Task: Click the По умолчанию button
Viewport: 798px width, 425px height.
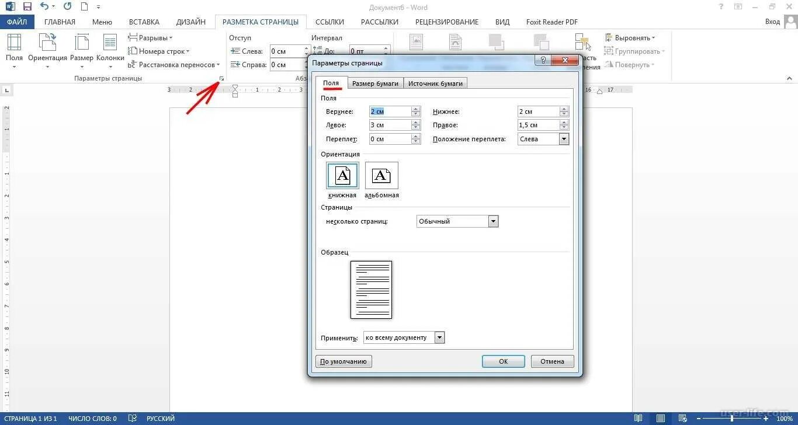Action: point(344,361)
